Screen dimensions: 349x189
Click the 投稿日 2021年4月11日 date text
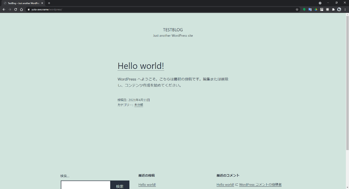click(134, 100)
